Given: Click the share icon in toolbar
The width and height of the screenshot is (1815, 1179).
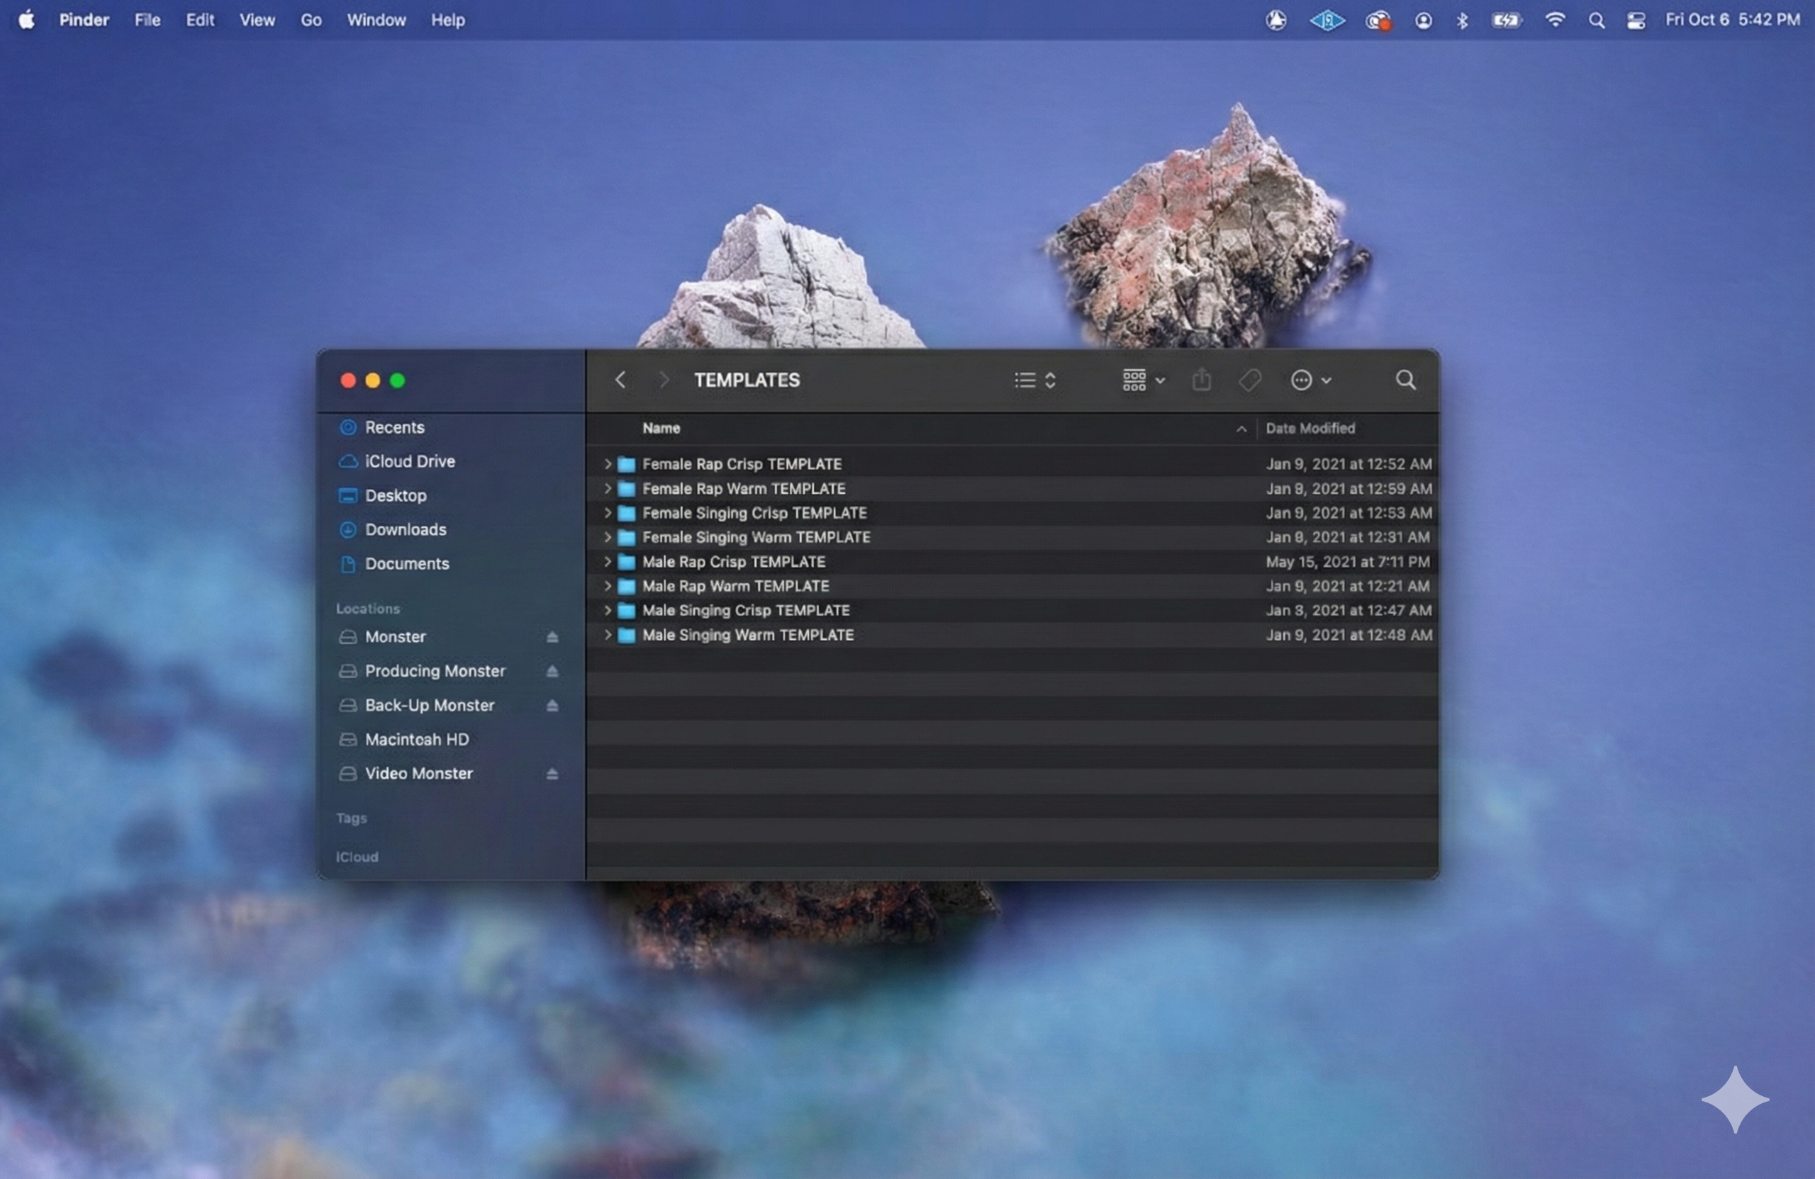Looking at the screenshot, I should [x=1201, y=380].
